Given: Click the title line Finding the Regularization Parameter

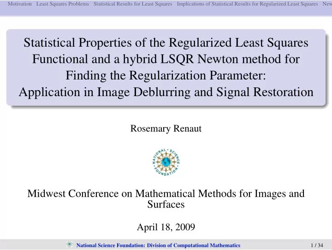Looking at the screenshot, I should point(166,75).
